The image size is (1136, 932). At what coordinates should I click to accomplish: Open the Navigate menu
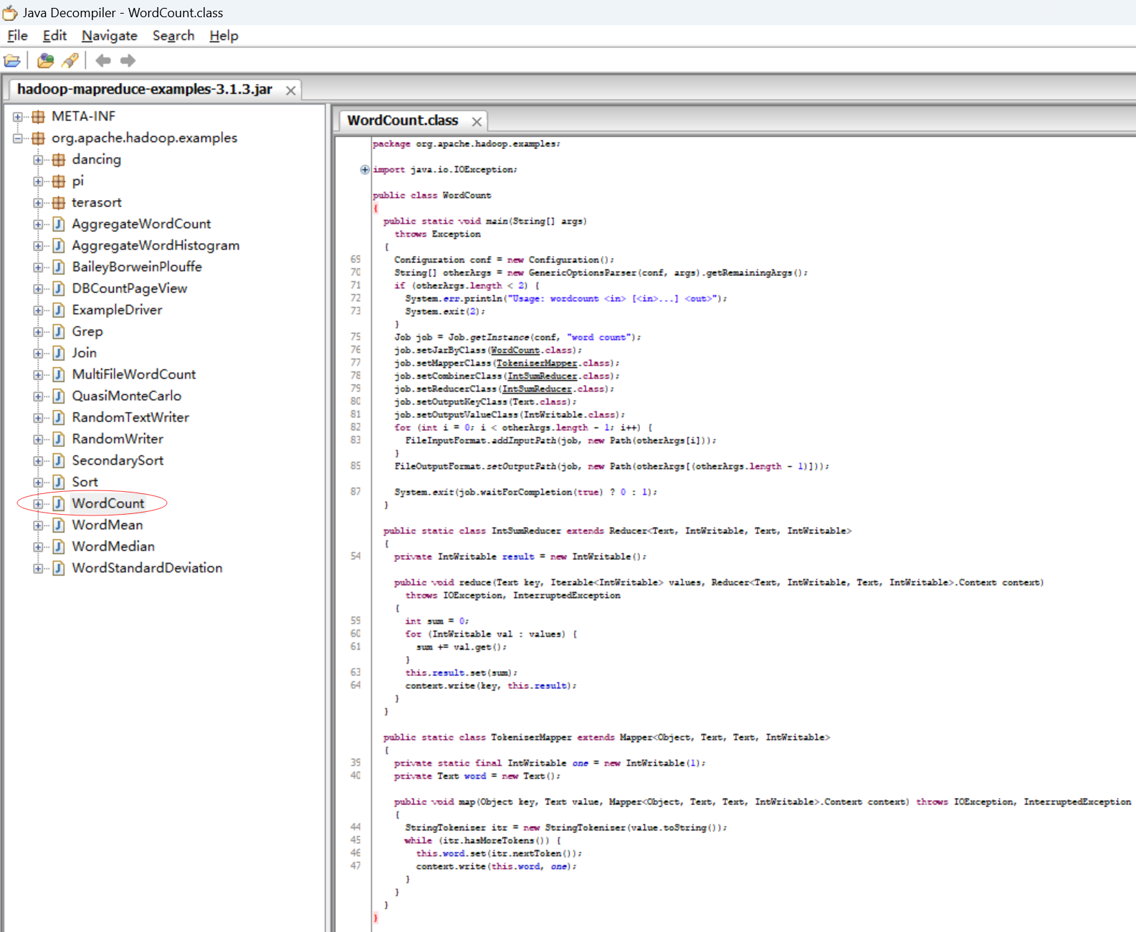[x=110, y=36]
